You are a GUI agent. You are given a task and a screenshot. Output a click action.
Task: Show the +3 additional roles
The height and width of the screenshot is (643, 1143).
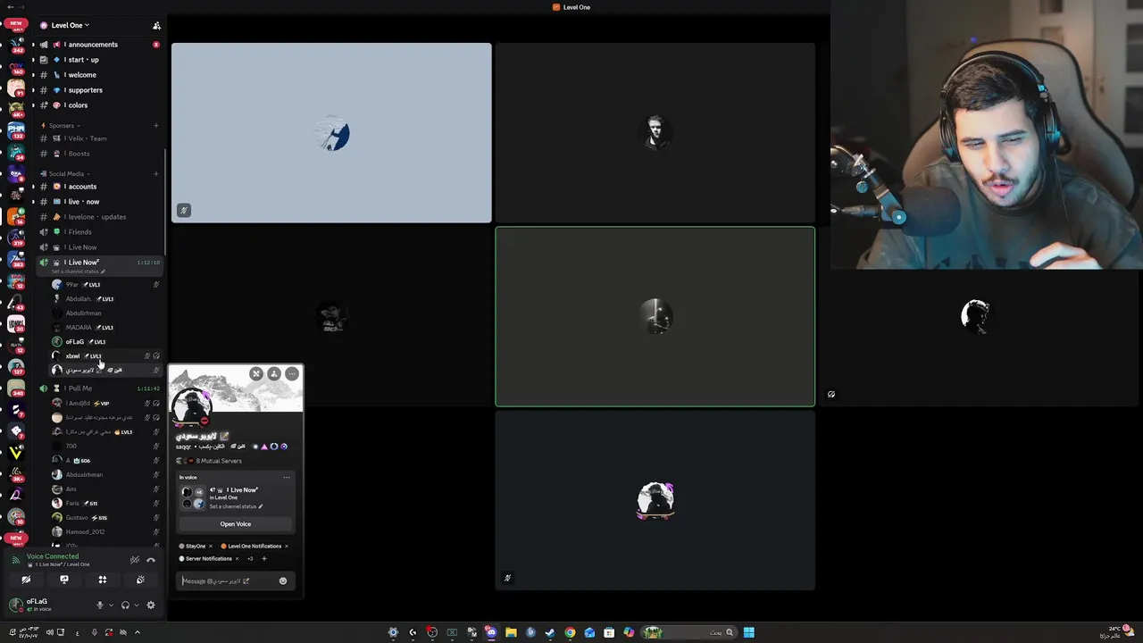(x=250, y=559)
